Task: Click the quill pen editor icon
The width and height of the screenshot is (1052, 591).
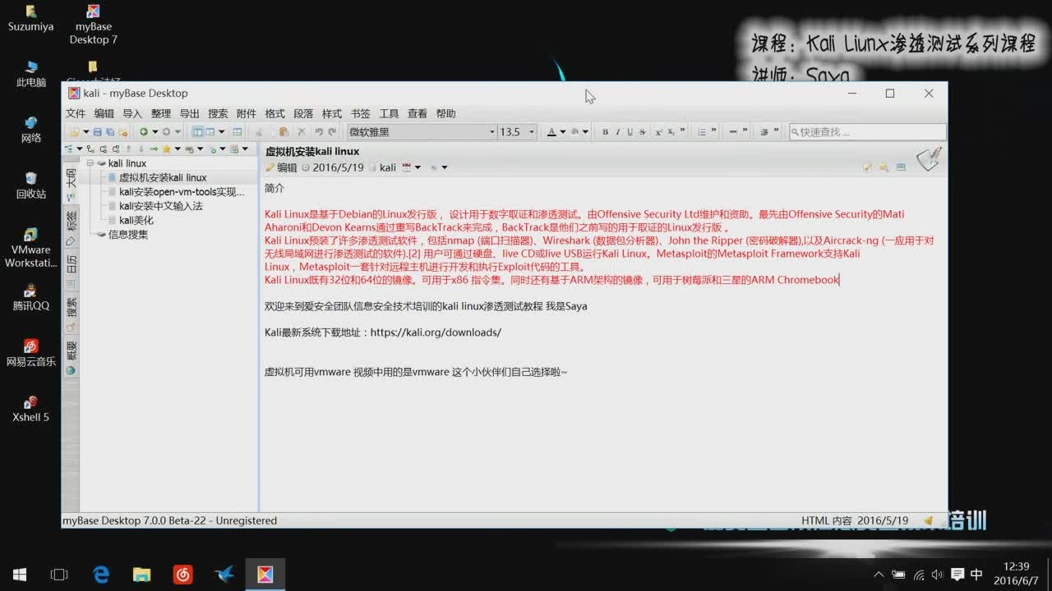Action: pyautogui.click(x=930, y=158)
